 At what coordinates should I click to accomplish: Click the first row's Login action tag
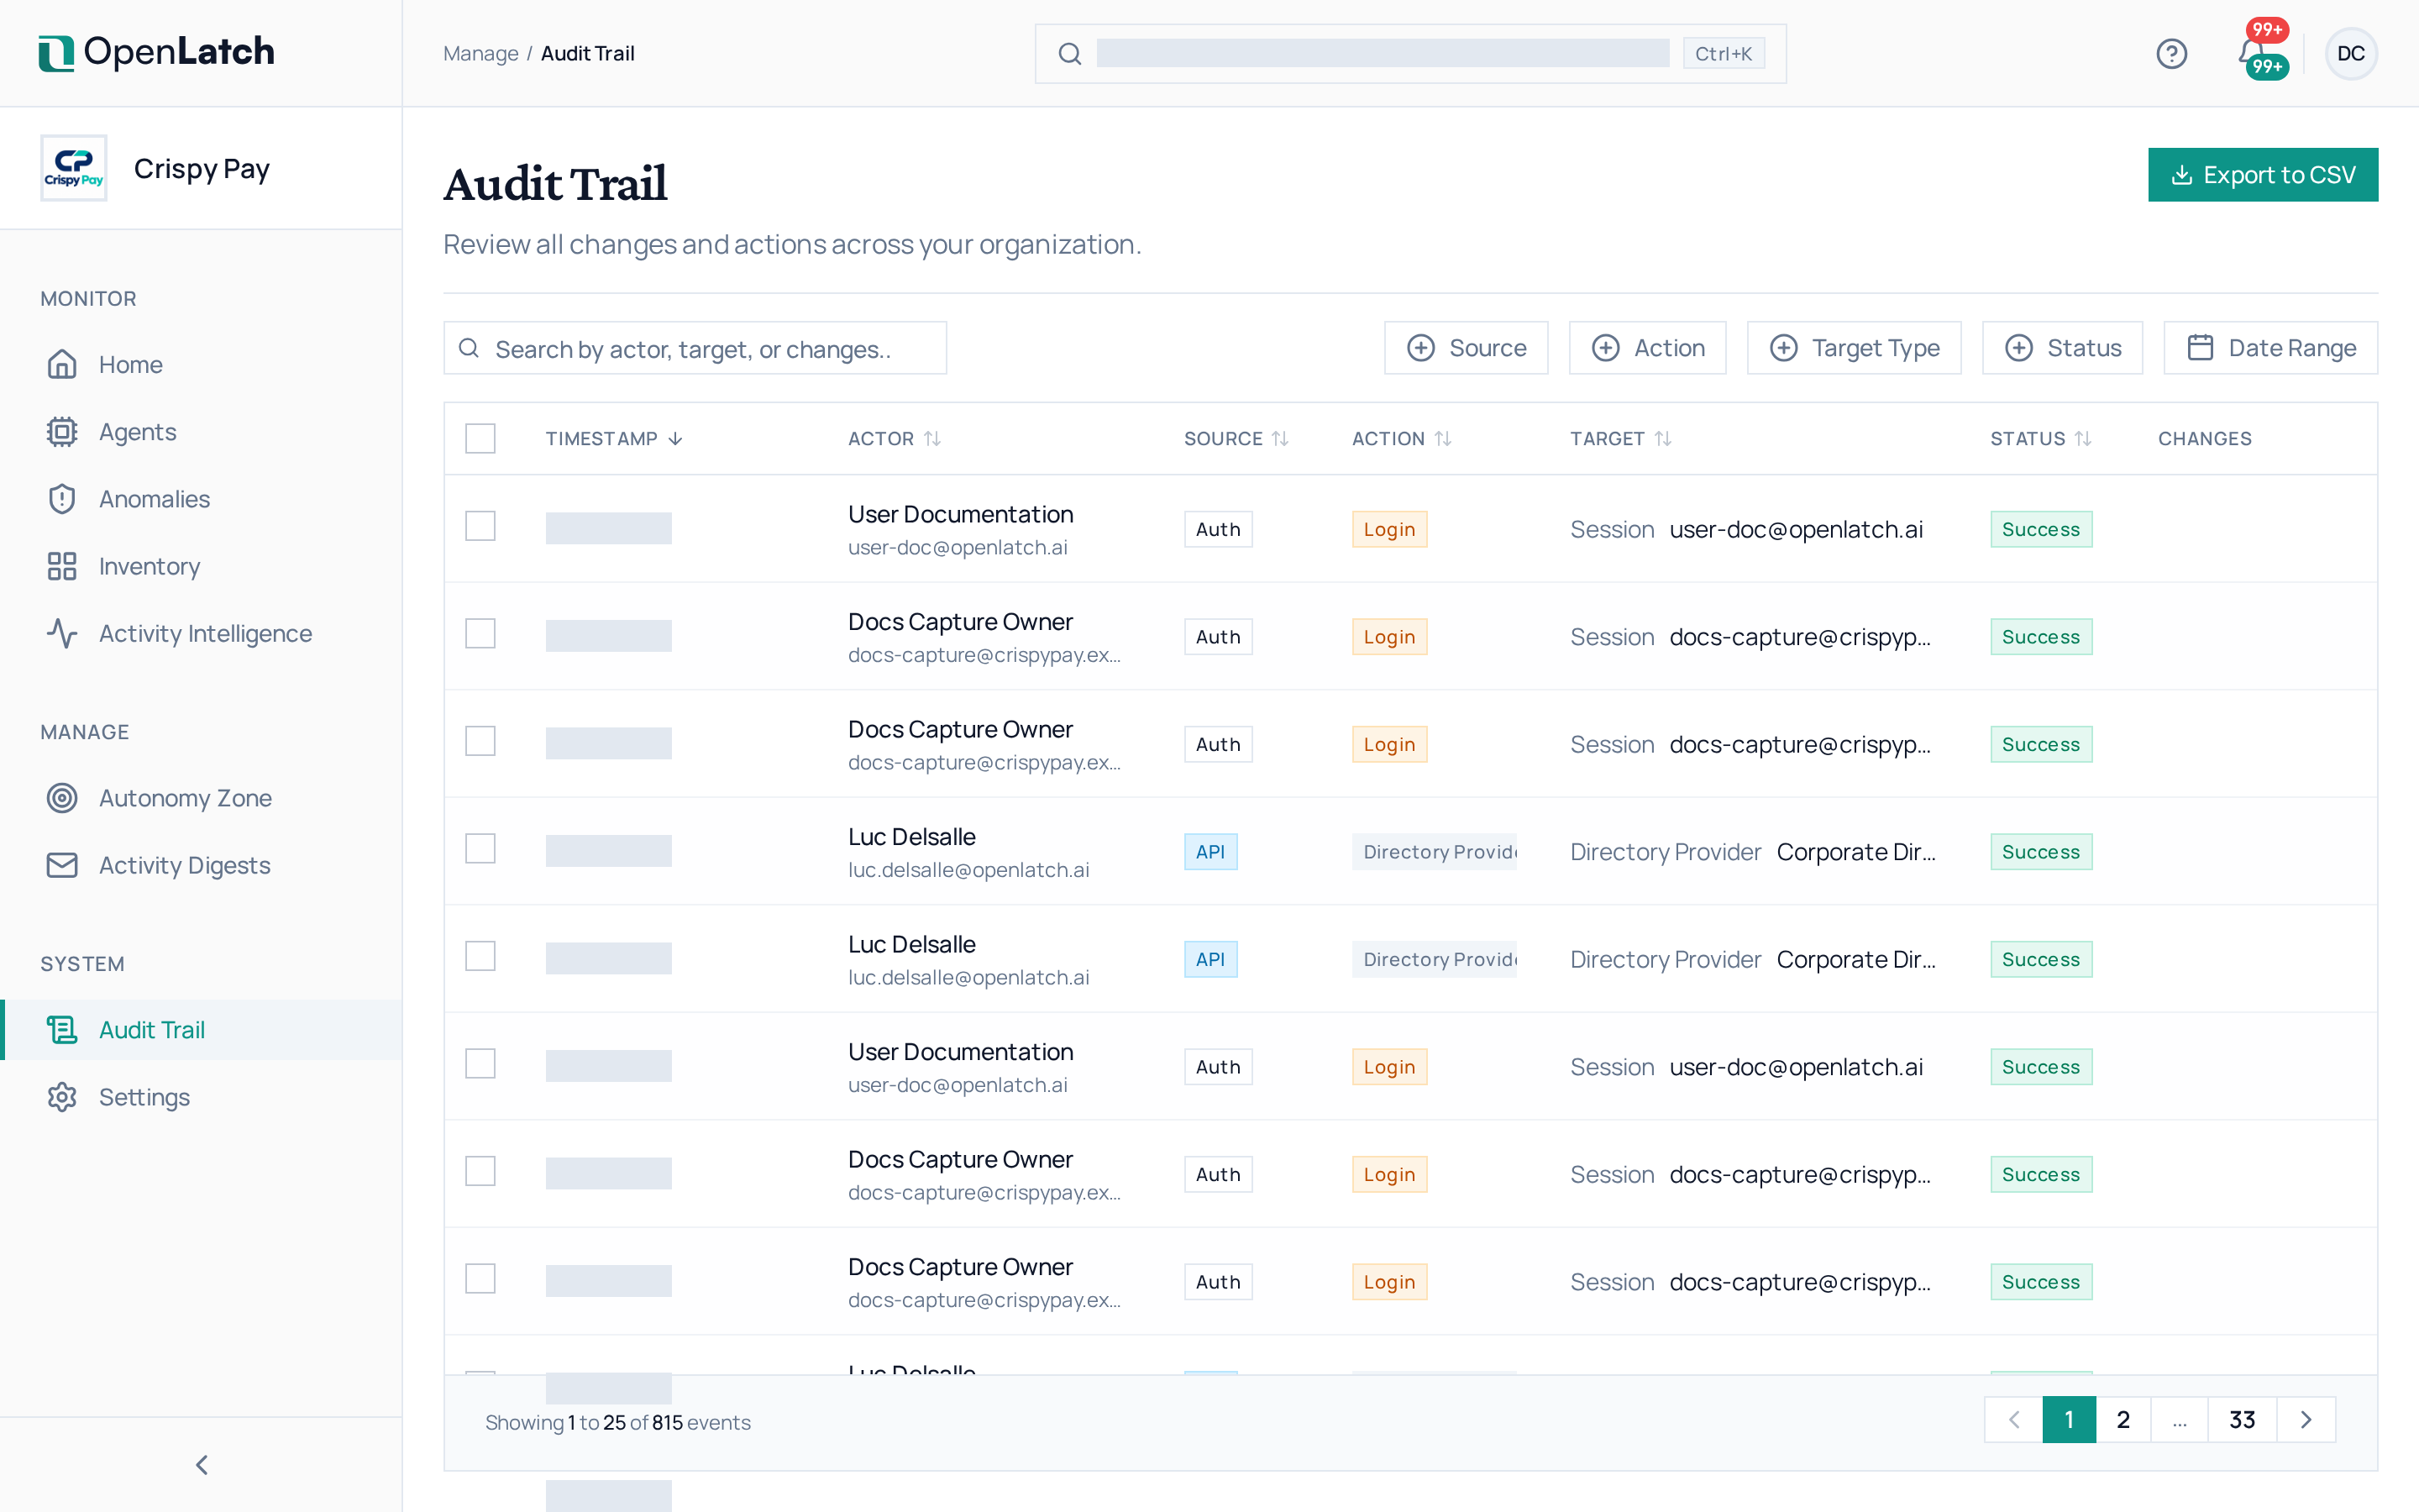coord(1388,529)
